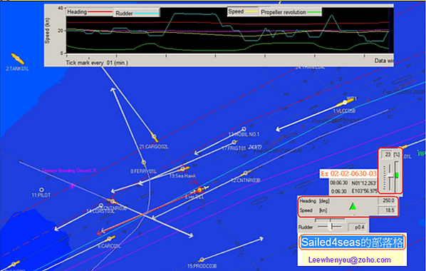Toggle the Propeller revolution legend entry
This screenshot has height=271, width=426.
pyautogui.click(x=291, y=12)
